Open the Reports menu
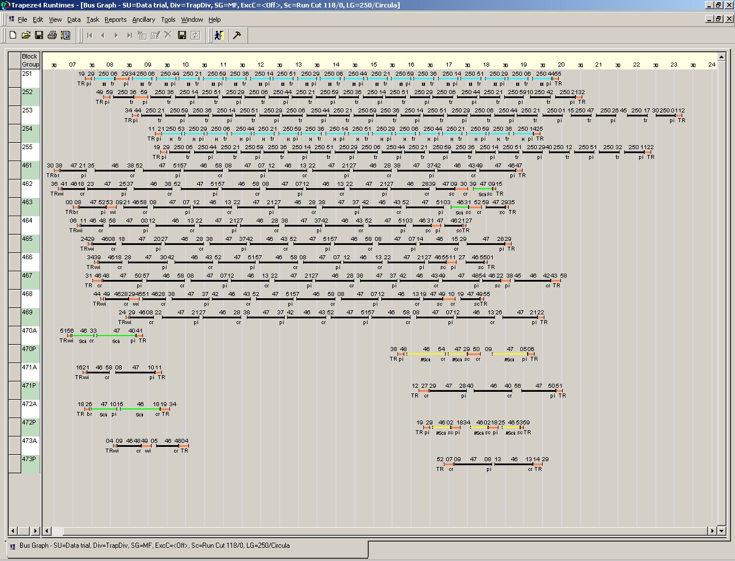Viewport: 735px width, 561px height. pos(115,19)
